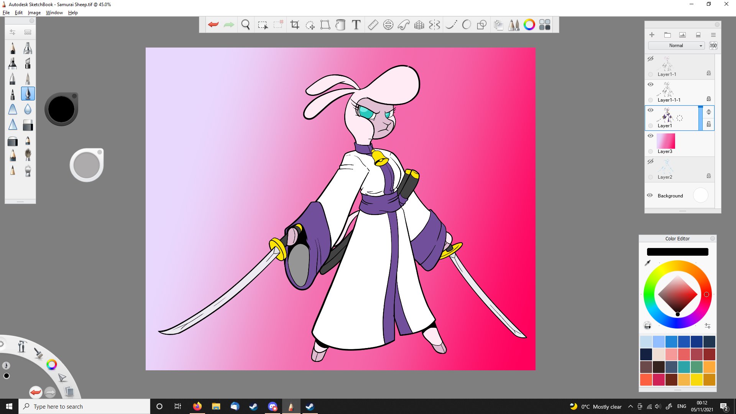Click the red Undo arrow in toolbar

213,25
